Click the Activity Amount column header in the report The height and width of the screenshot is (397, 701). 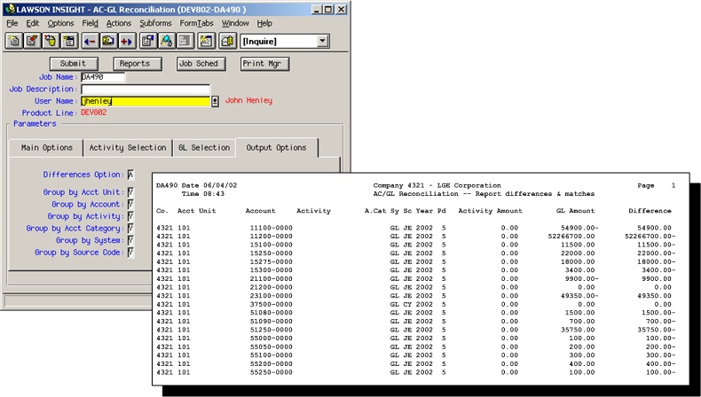coord(490,211)
